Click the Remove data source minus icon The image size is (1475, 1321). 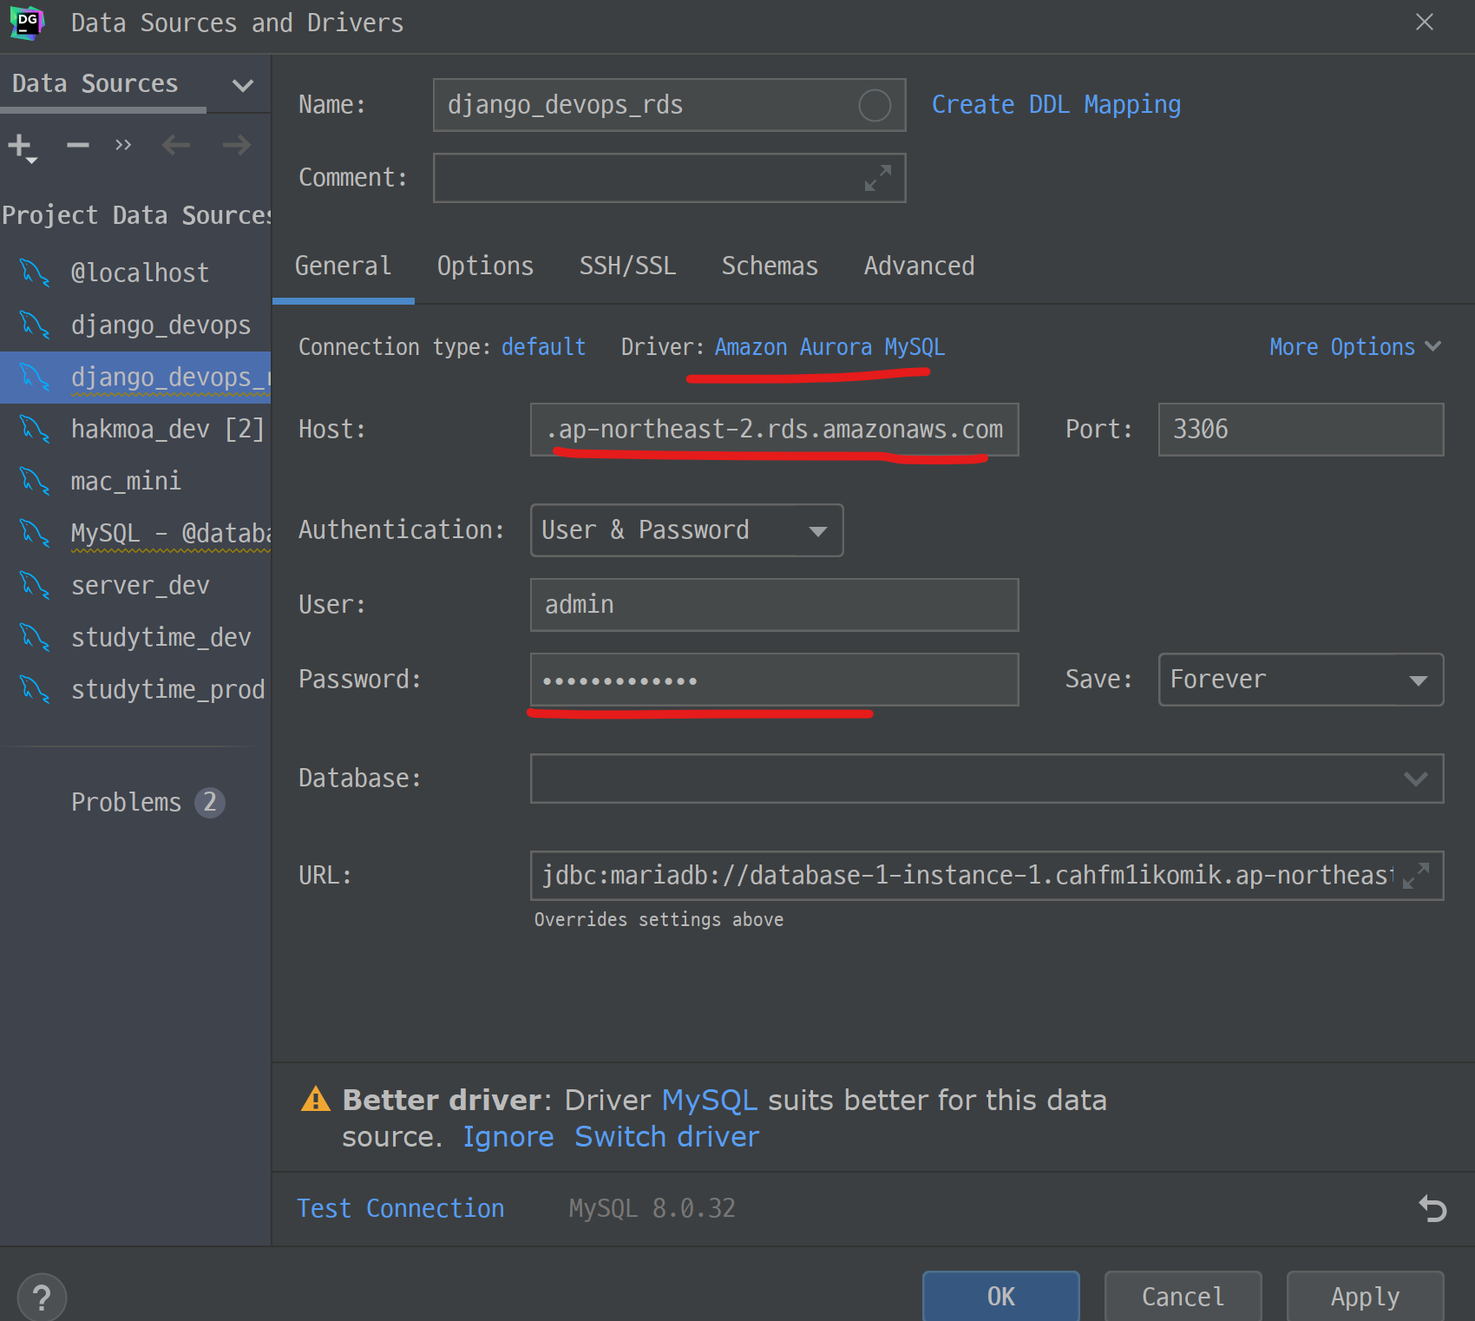[x=78, y=145]
